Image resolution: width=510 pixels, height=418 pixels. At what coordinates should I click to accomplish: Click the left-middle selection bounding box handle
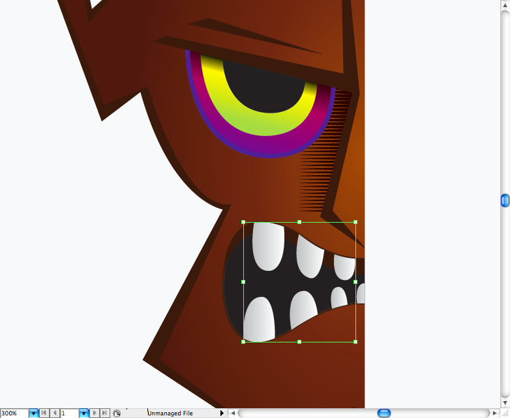pos(243,282)
